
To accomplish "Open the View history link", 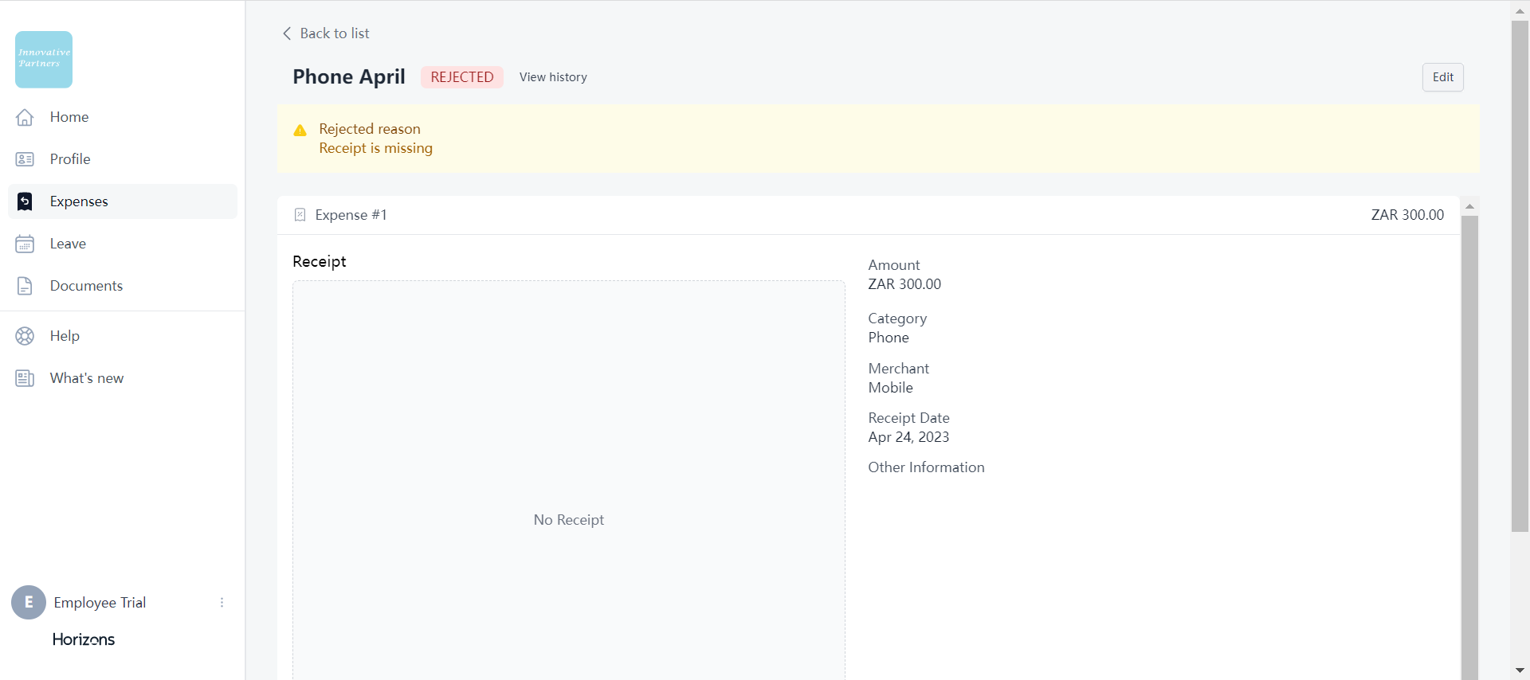I will tap(553, 77).
